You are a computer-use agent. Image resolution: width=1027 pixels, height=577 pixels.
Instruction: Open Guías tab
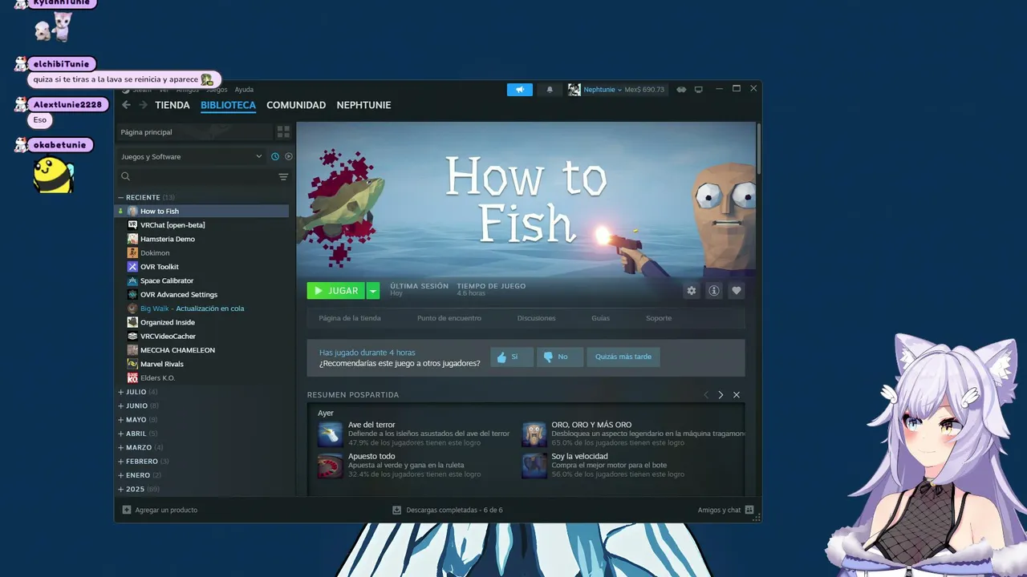tap(600, 318)
